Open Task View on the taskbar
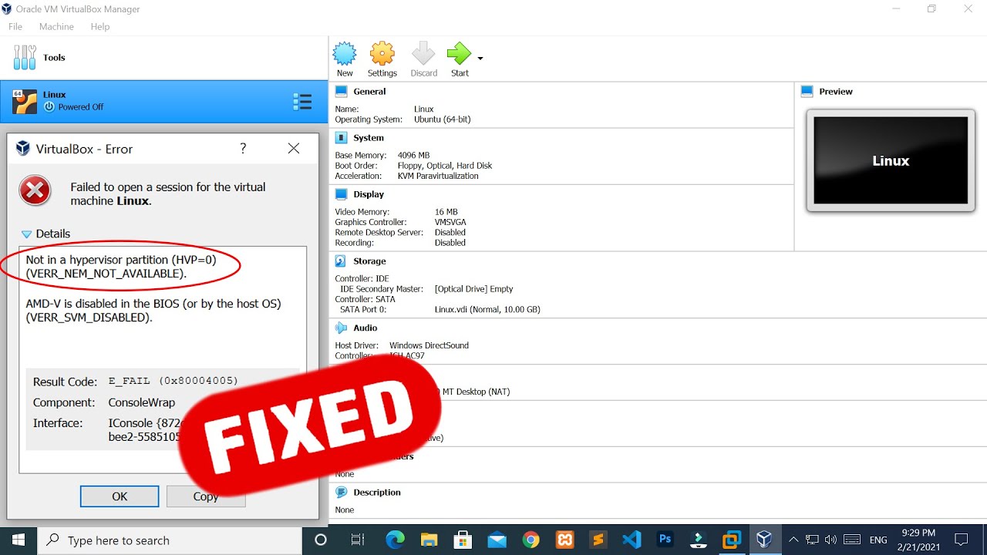 coord(358,540)
